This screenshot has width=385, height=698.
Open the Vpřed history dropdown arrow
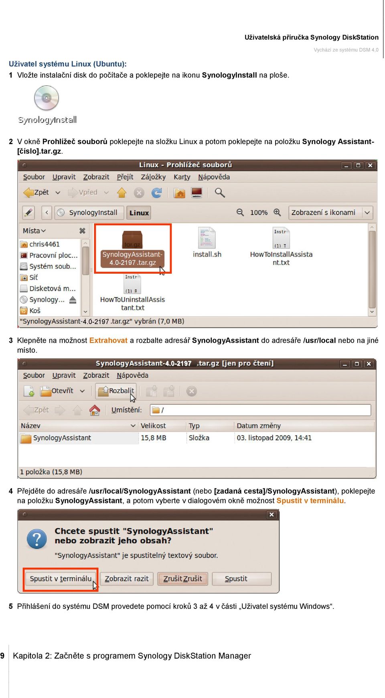pos(106,193)
